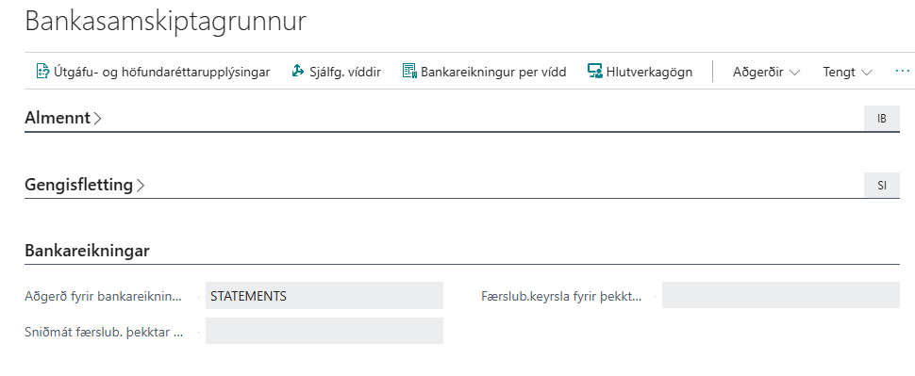This screenshot has width=915, height=376.
Task: Open Hlutverkagögn from the action bar
Action: [x=640, y=72]
